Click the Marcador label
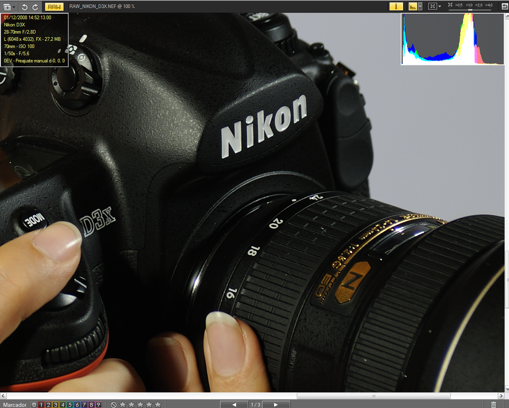The width and height of the screenshot is (509, 408). pyautogui.click(x=14, y=405)
